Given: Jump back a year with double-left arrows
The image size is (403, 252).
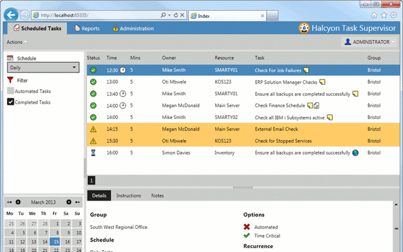Looking at the screenshot, I should (x=9, y=202).
